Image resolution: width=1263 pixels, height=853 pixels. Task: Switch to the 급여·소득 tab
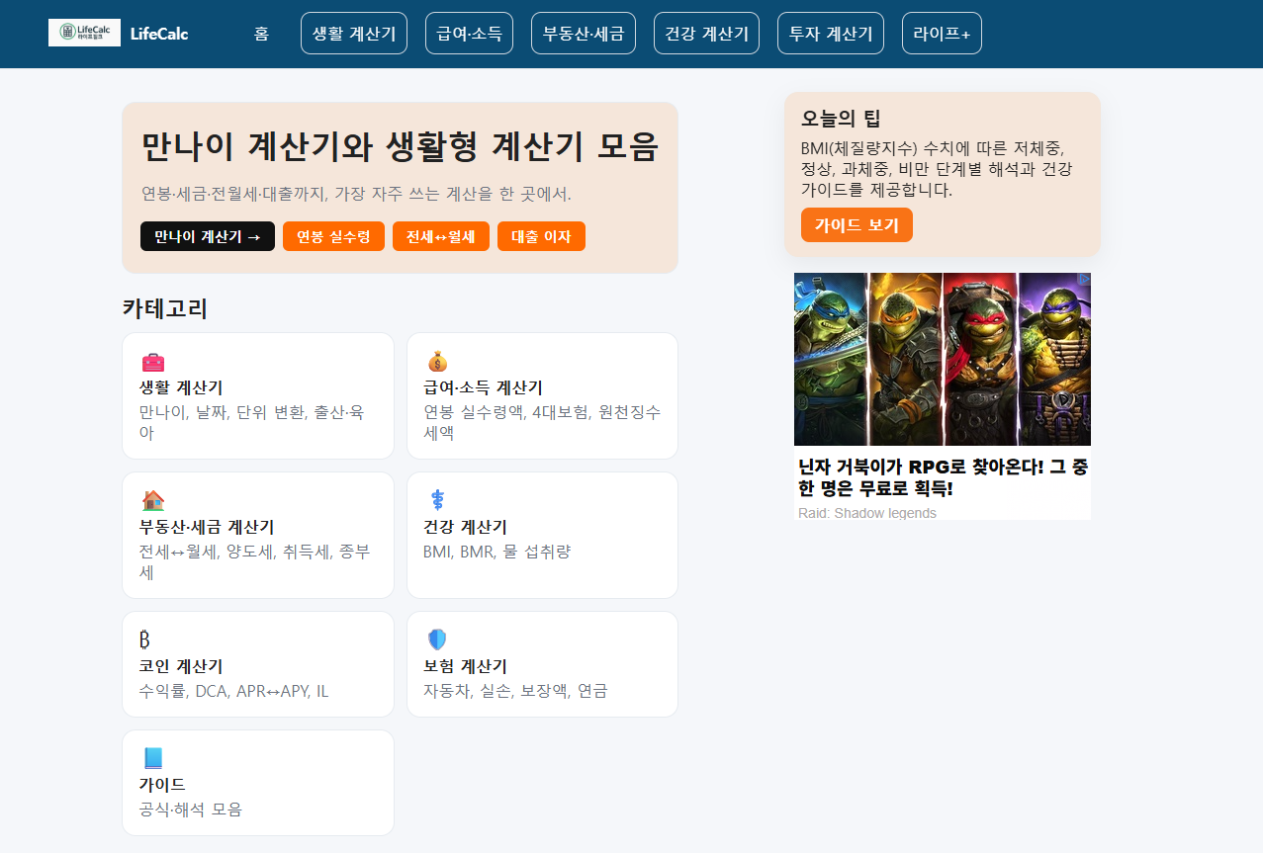coord(468,33)
